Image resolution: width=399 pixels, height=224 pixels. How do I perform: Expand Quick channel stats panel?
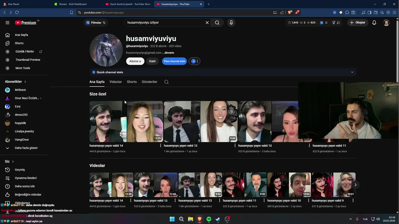pos(352,72)
